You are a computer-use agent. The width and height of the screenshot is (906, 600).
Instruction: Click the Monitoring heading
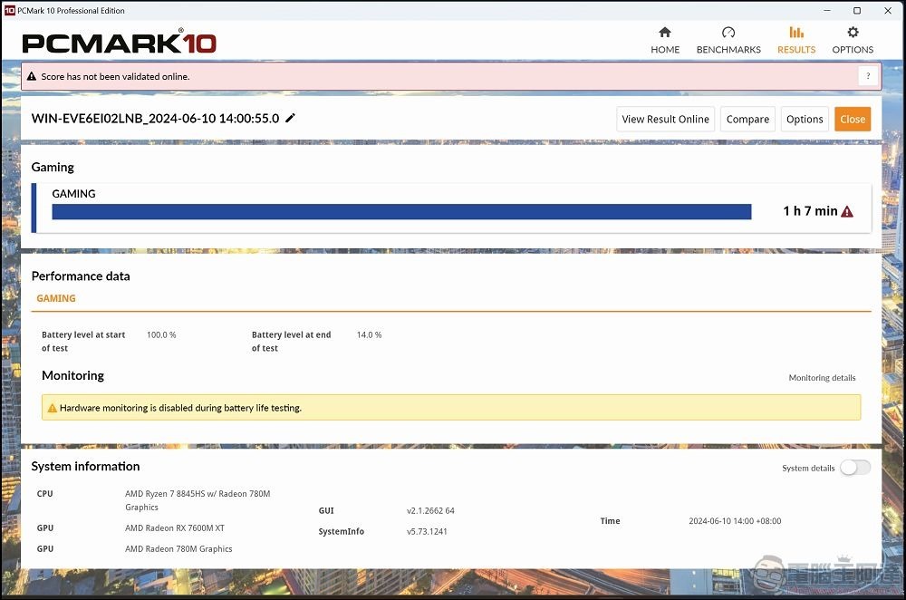tap(72, 376)
